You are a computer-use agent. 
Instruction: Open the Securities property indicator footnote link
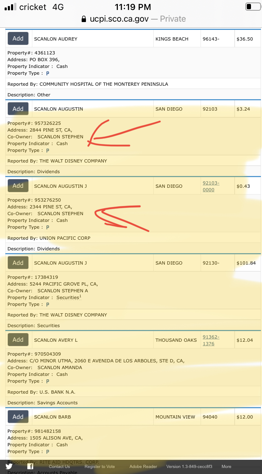(69, 297)
